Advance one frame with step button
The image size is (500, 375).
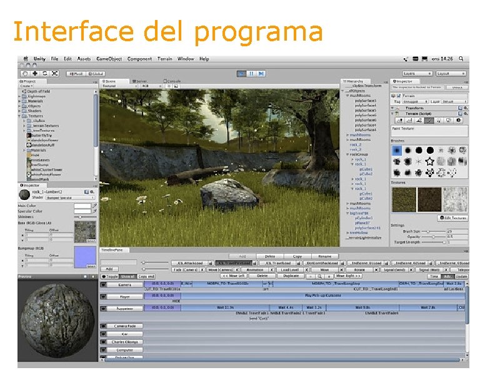(x=261, y=74)
